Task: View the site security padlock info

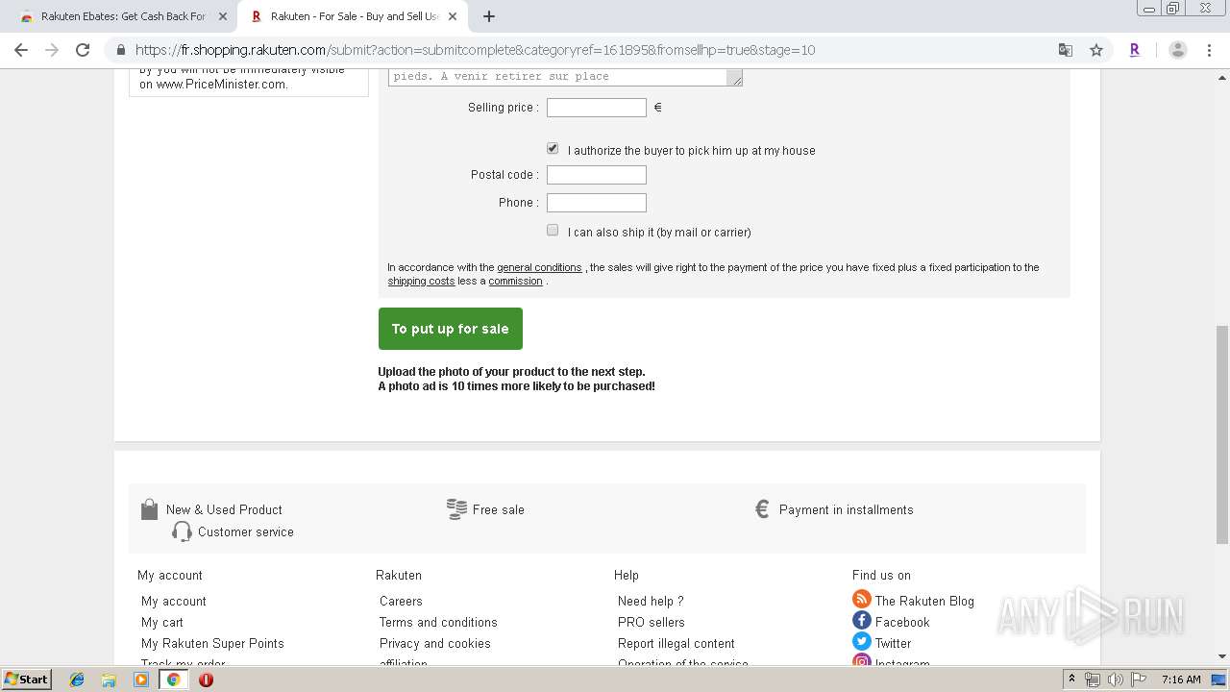Action: pos(120,50)
